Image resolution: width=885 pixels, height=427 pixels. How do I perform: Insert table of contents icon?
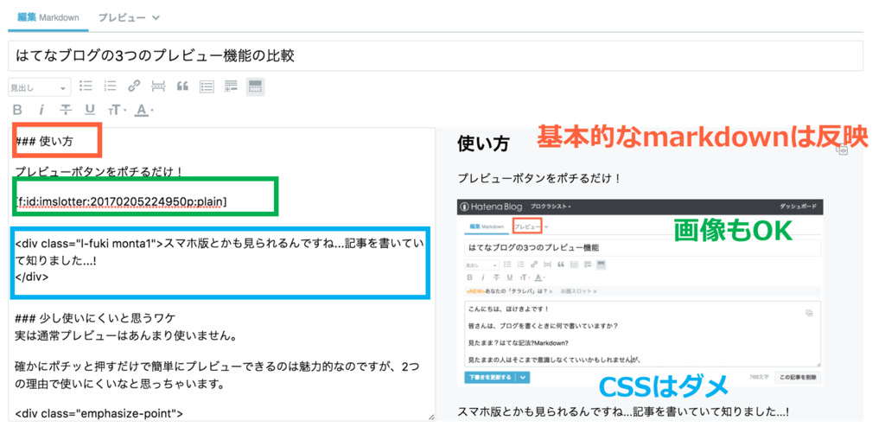click(207, 86)
